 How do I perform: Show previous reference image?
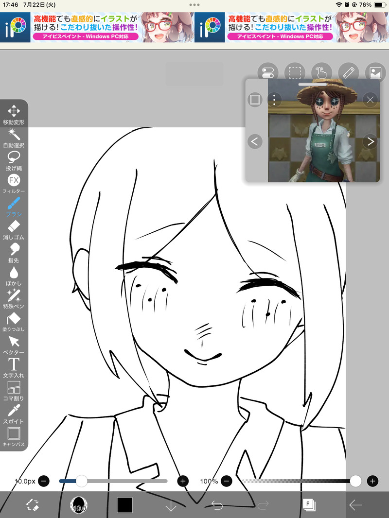(x=255, y=142)
